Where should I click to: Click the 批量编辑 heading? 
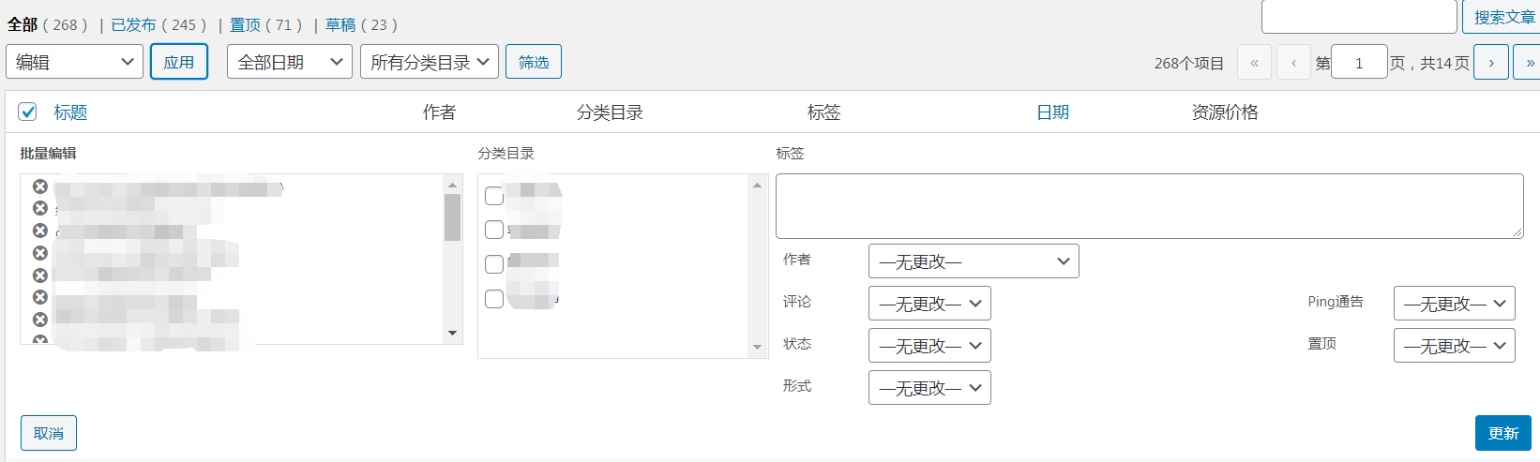pos(49,153)
